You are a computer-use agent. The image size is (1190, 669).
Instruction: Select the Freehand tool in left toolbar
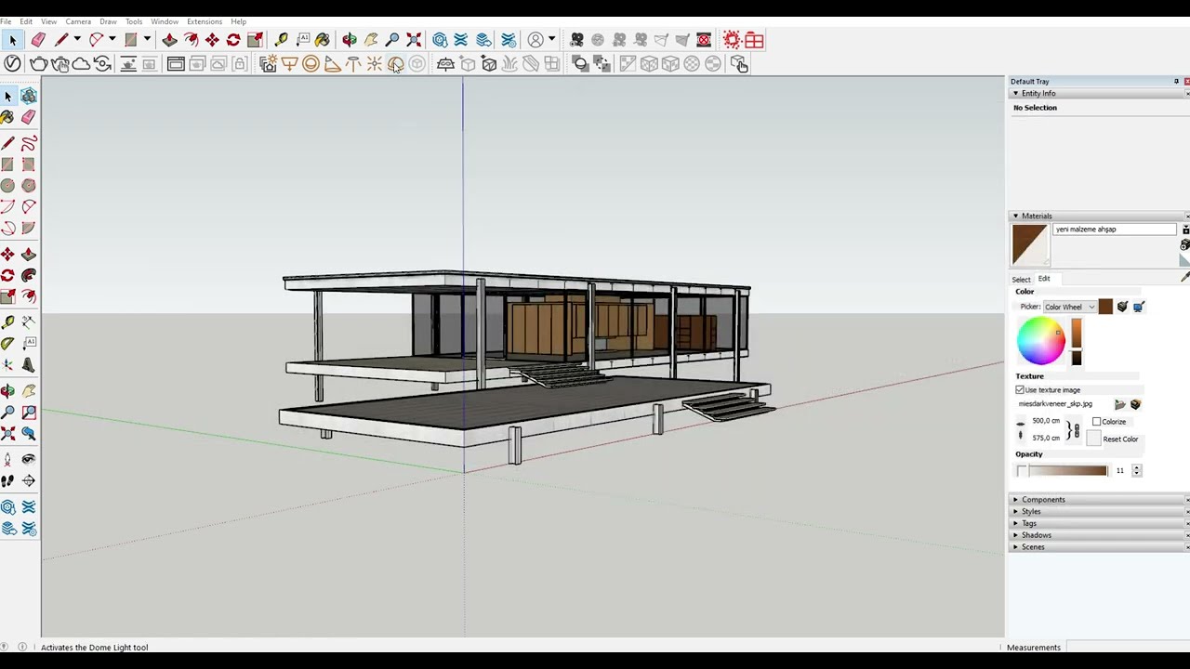point(29,143)
